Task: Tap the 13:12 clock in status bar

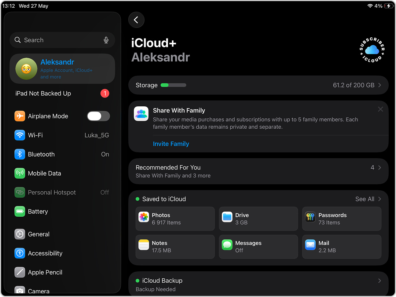Action: (x=8, y=6)
